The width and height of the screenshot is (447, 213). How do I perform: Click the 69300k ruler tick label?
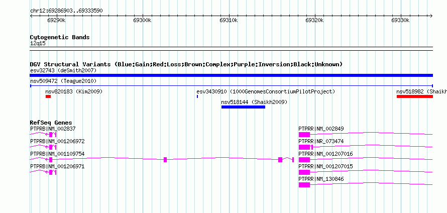tap(142, 21)
